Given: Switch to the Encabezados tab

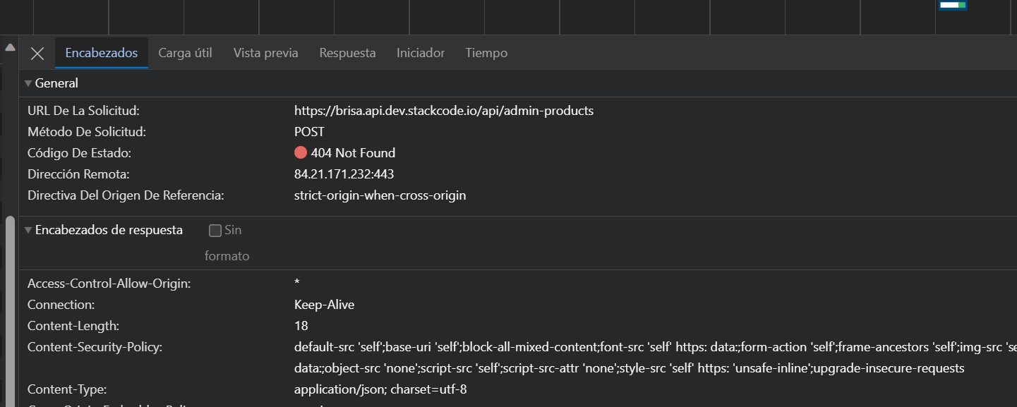Looking at the screenshot, I should click(x=101, y=53).
